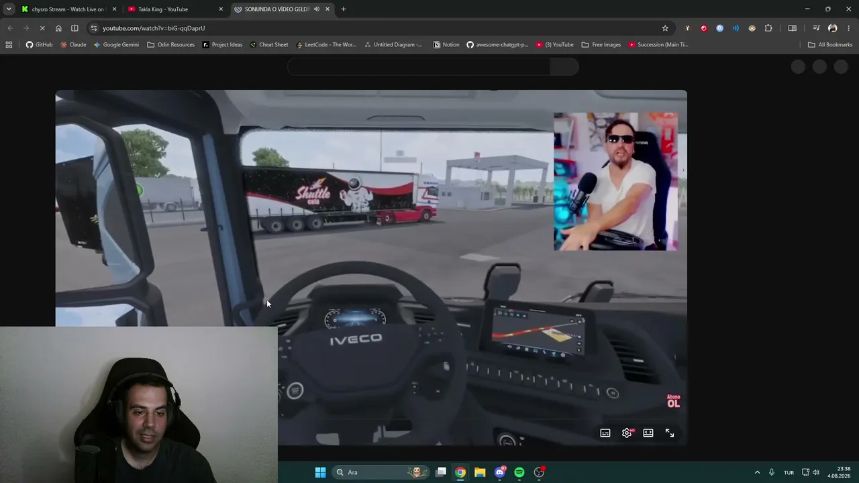Switch to the chysro Stream Kick tab
Viewport: 859px width, 483px height.
68,9
